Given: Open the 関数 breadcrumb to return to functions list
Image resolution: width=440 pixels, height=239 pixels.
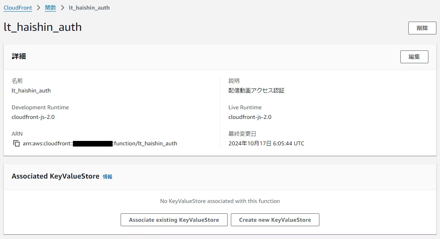Looking at the screenshot, I should click(50, 7).
